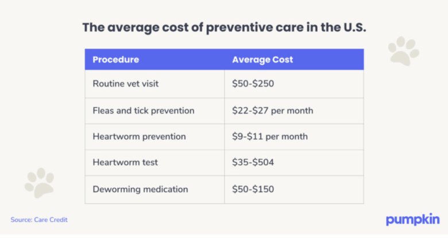Select the $35-$504 cost value
The width and height of the screenshot is (448, 238).
253,163
